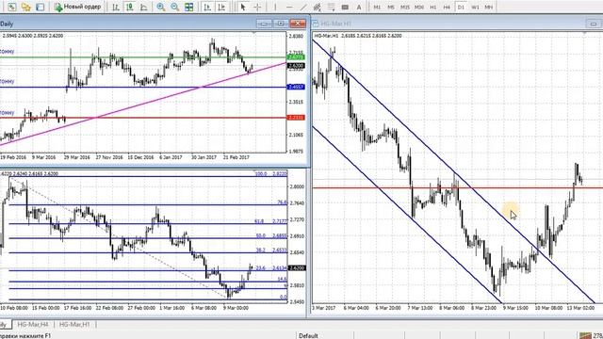Click the 100.0 Fibonacci level label
The image size is (603, 339).
click(261, 173)
